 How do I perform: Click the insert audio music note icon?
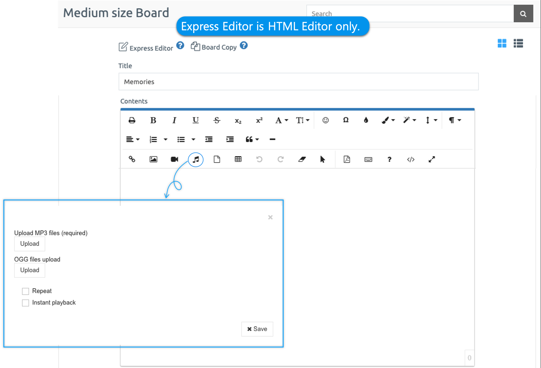tap(196, 159)
